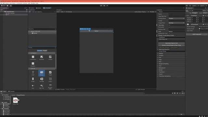This screenshot has width=208, height=117.
Task: Open the Picking Mode dropdown
Action: tap(176, 19)
